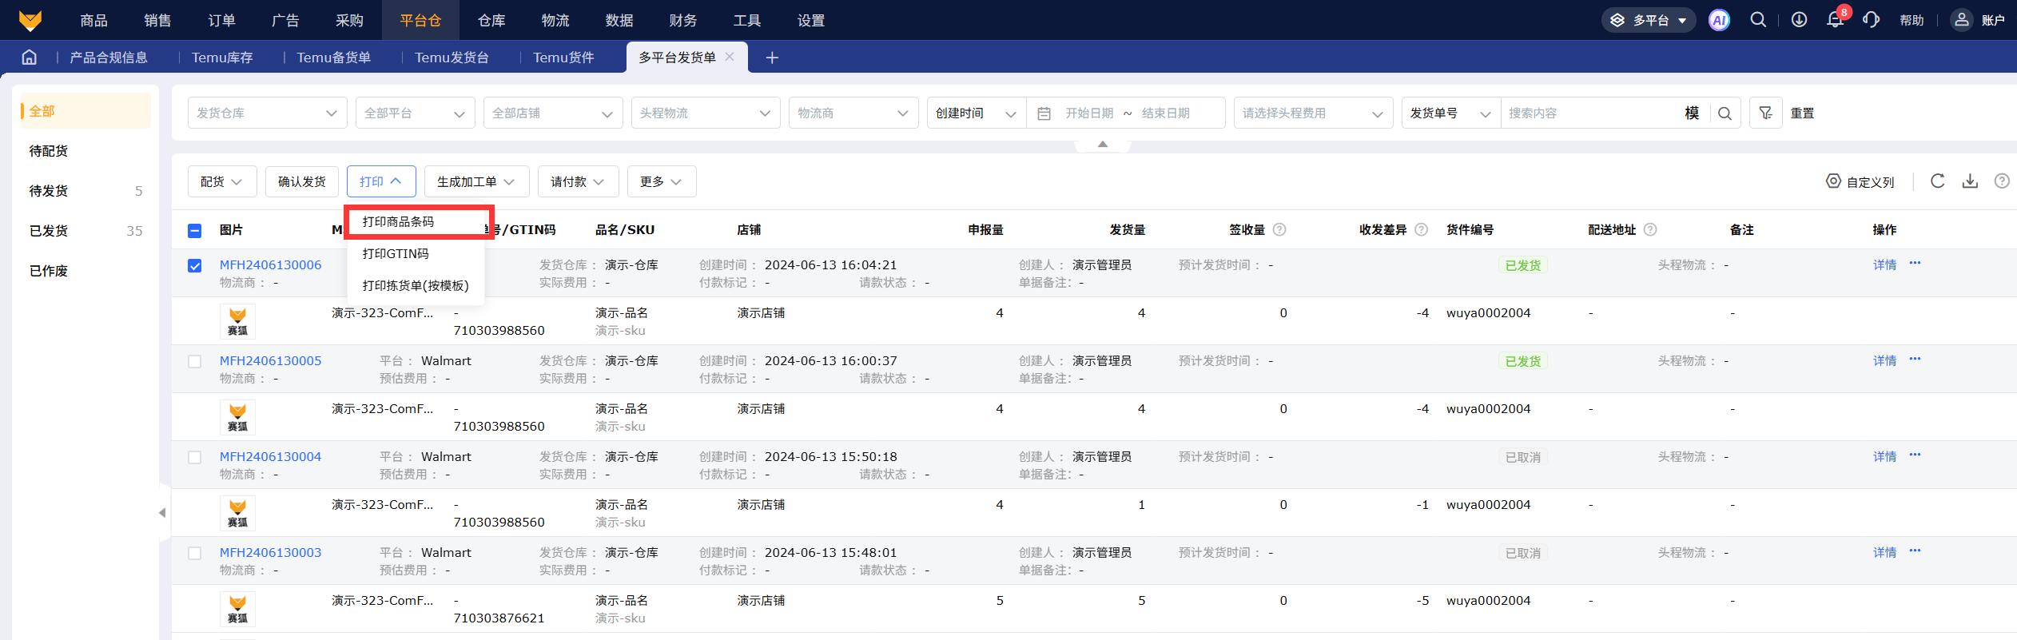Open shipment link MFH2406130004
Image resolution: width=2017 pixels, height=640 pixels.
pyautogui.click(x=270, y=457)
